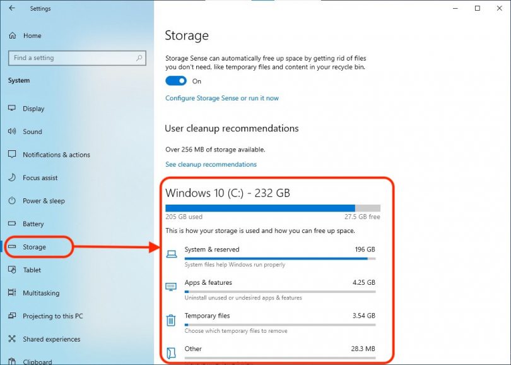Go back using the back arrow
Image resolution: width=511 pixels, height=365 pixels.
(13, 9)
